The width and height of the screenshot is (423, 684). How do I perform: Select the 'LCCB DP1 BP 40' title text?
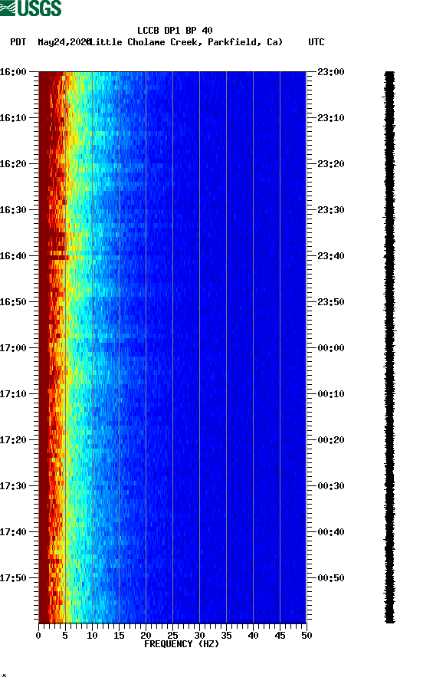[x=175, y=31]
